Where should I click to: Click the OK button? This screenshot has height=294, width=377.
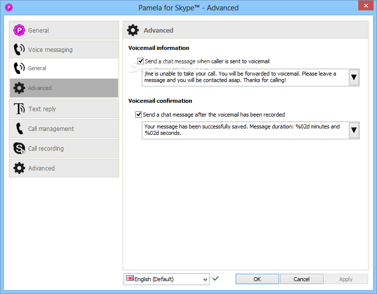click(x=257, y=279)
